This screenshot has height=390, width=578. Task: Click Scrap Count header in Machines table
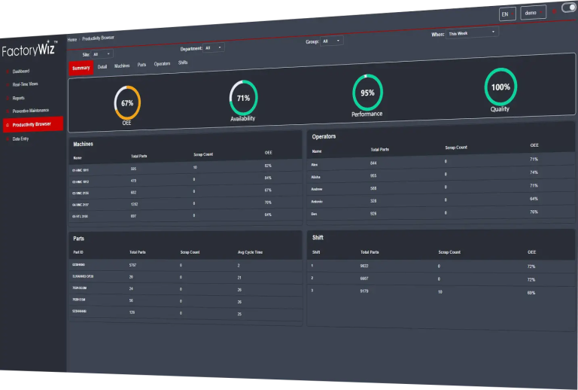tap(203, 154)
